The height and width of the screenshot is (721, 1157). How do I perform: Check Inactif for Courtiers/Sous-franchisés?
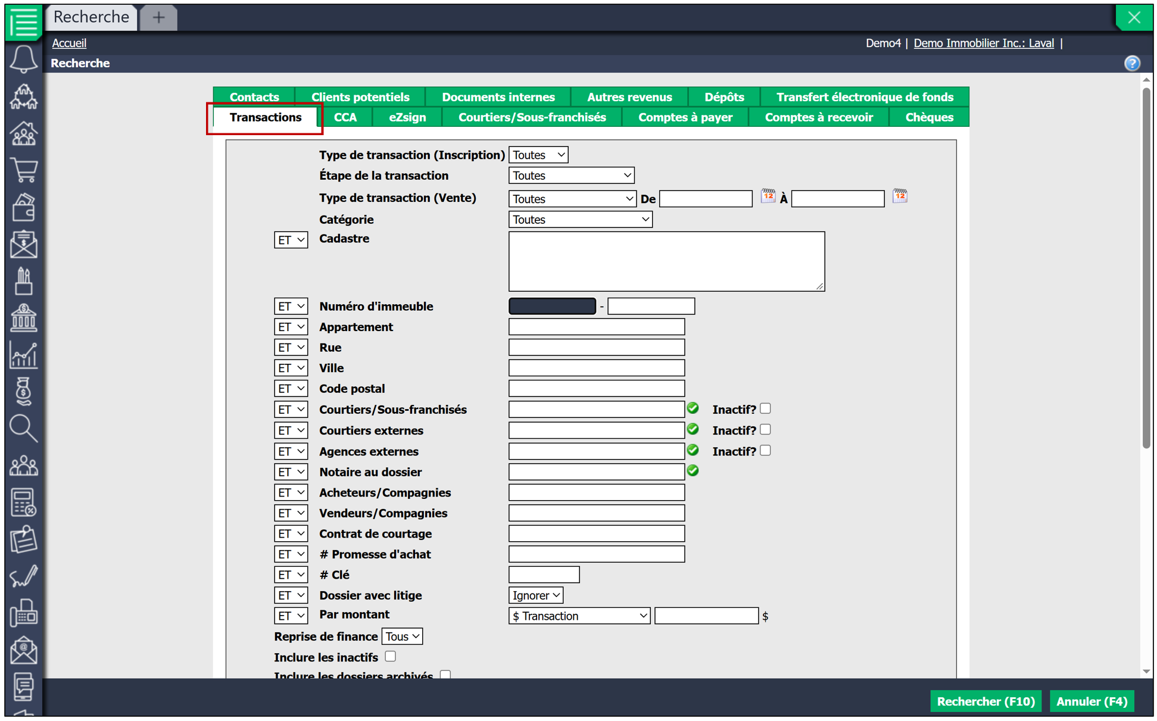click(765, 408)
